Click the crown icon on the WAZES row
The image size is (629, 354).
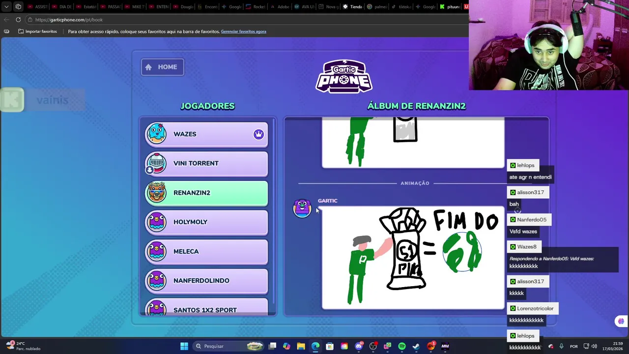point(258,134)
